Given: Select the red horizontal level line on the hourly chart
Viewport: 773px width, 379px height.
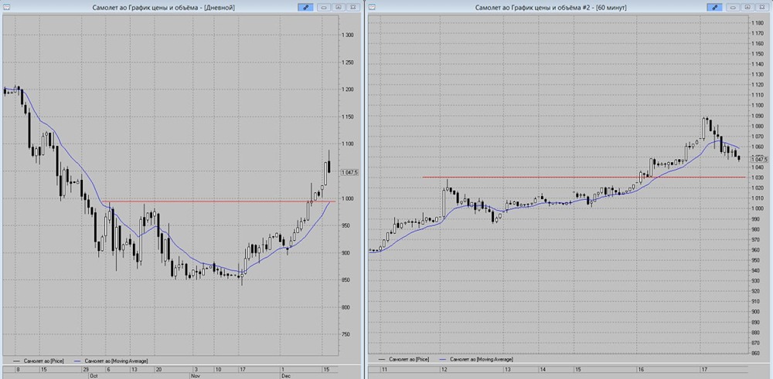Looking at the screenshot, I should pyautogui.click(x=584, y=178).
